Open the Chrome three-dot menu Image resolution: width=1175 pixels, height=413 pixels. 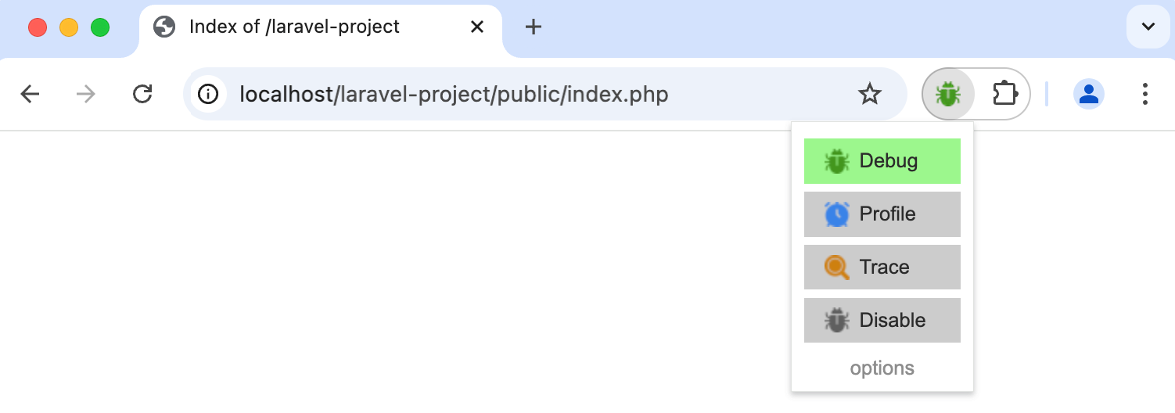pyautogui.click(x=1145, y=95)
